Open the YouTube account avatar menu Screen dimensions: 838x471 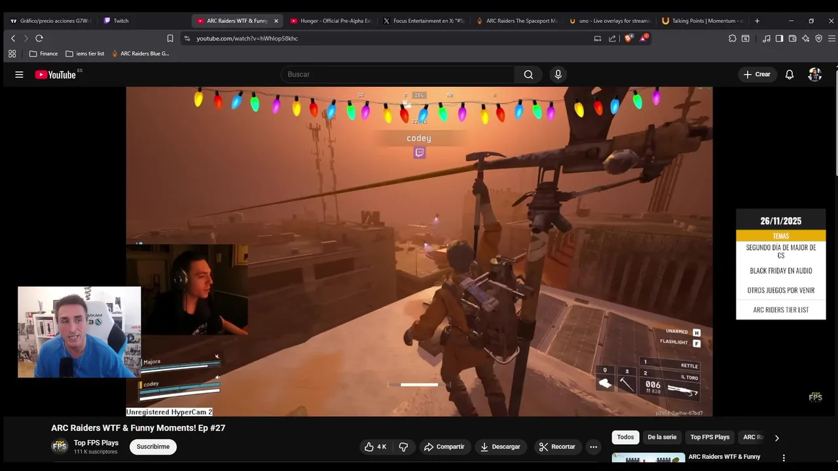(815, 75)
